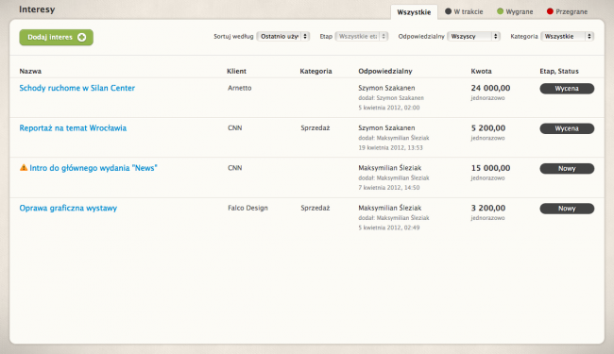Click client CNN in the Reportaż row

click(235, 127)
